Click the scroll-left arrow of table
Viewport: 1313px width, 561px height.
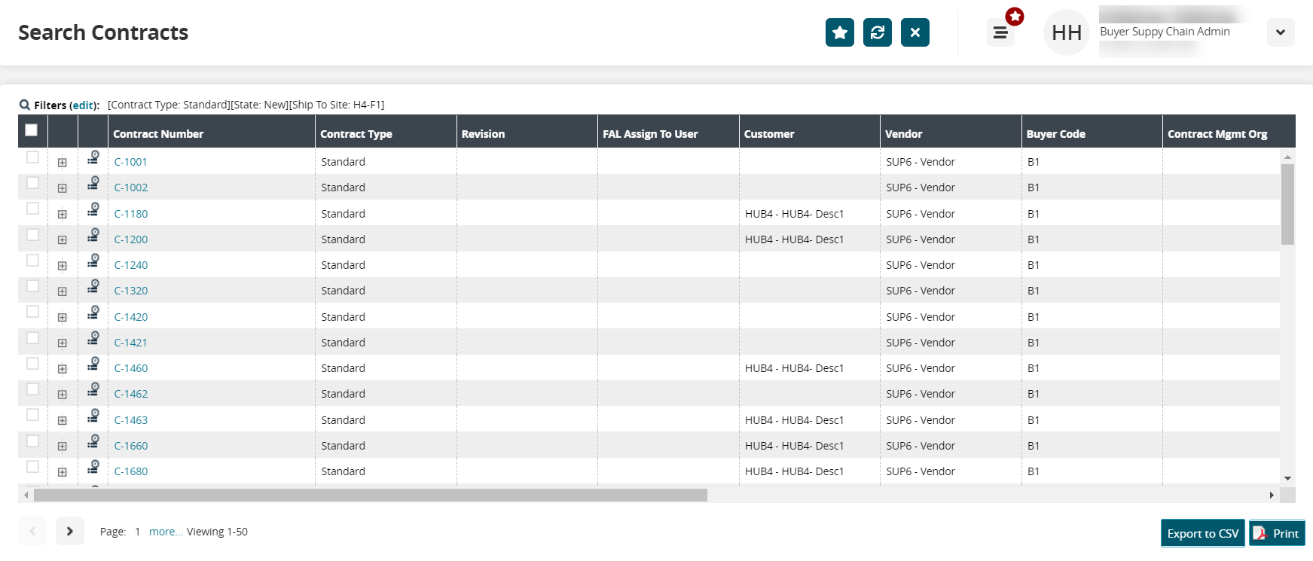pos(26,495)
